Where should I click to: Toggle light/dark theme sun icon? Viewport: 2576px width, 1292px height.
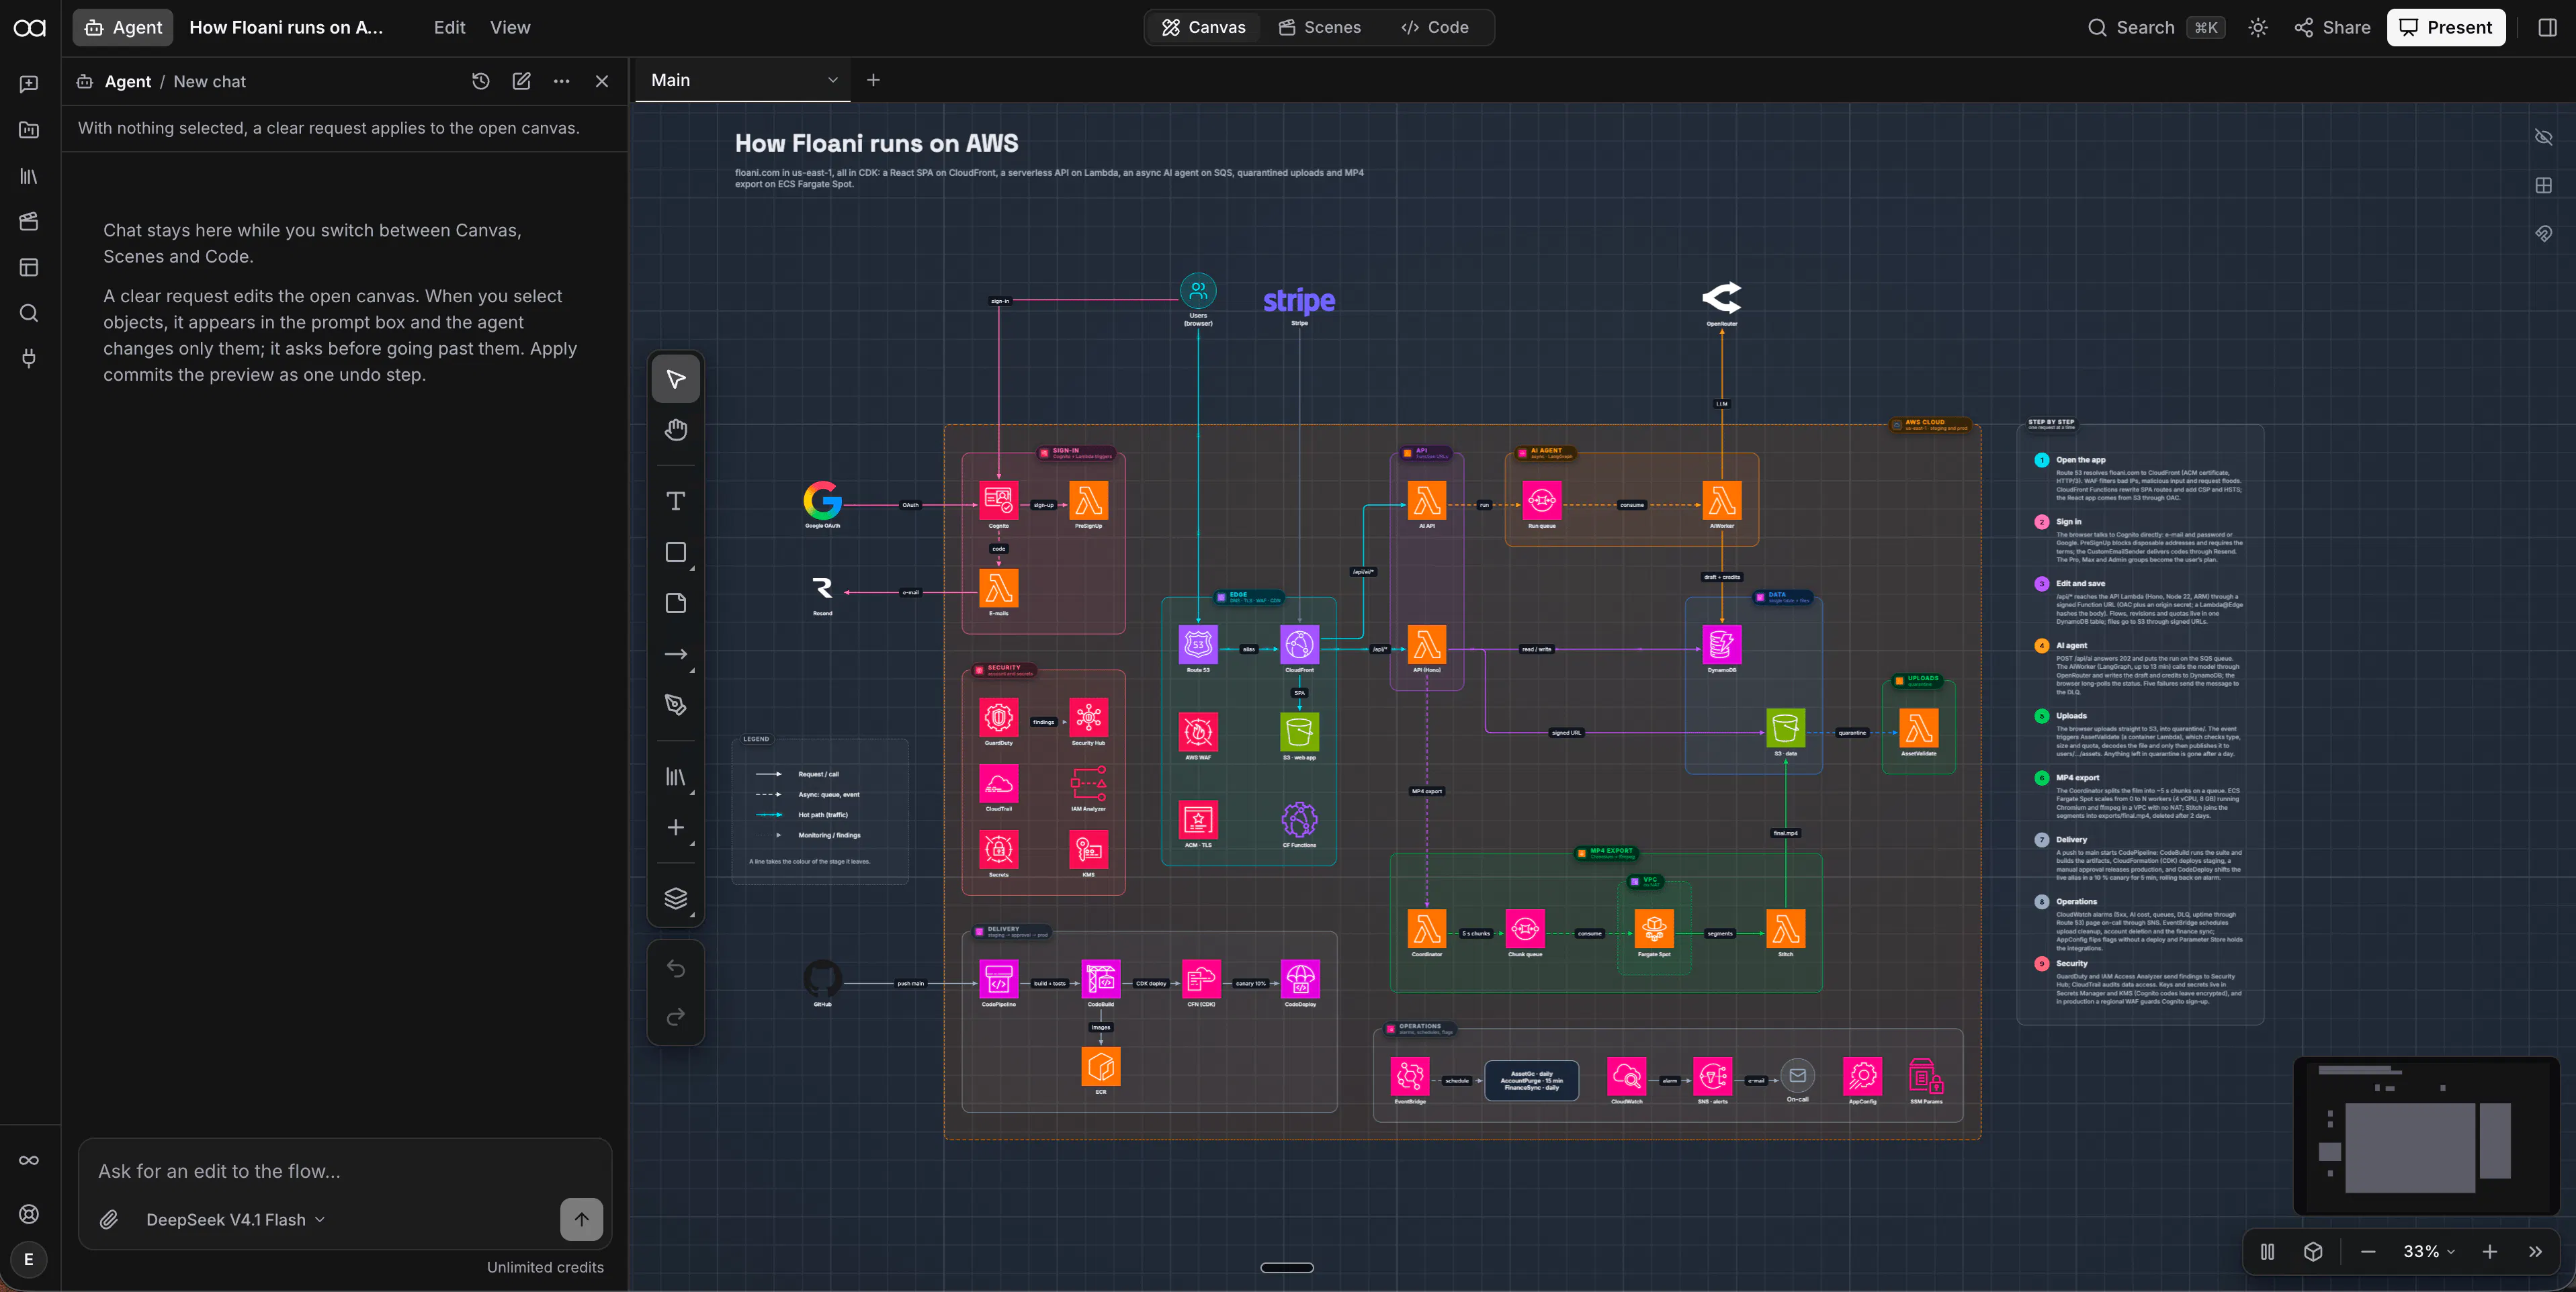pyautogui.click(x=2258, y=28)
